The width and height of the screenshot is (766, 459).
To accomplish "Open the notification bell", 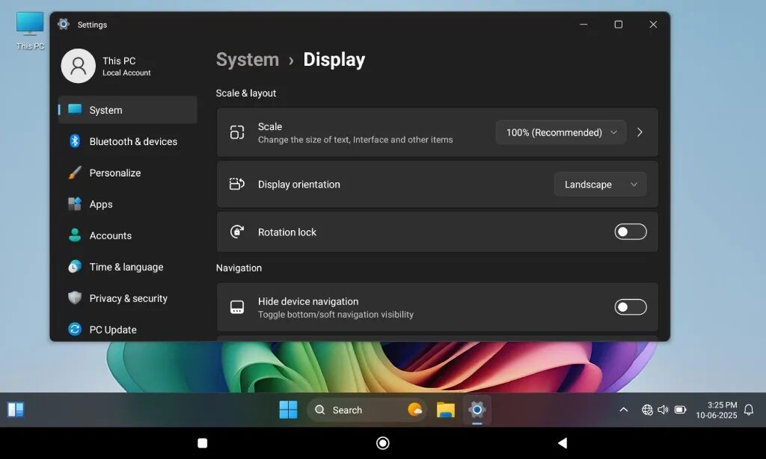I will (748, 410).
